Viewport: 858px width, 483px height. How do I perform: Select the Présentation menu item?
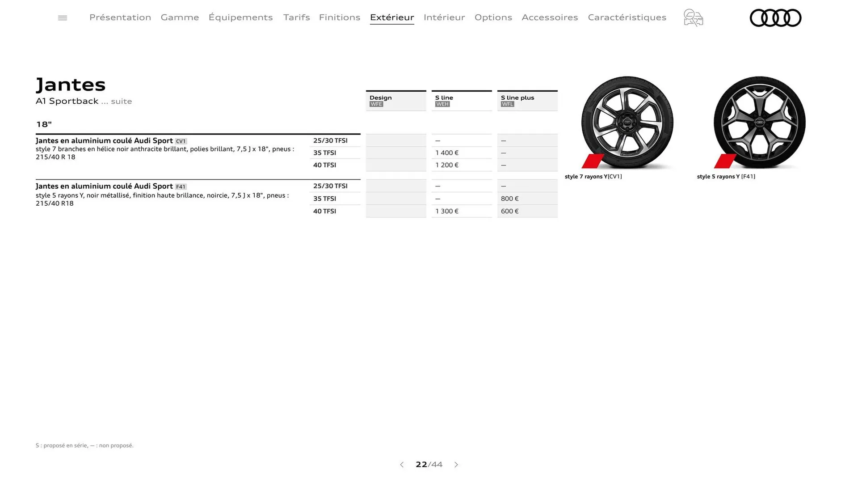[120, 17]
